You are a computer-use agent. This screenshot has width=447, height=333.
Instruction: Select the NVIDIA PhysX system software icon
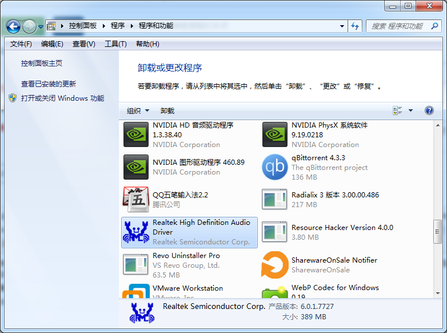274,134
